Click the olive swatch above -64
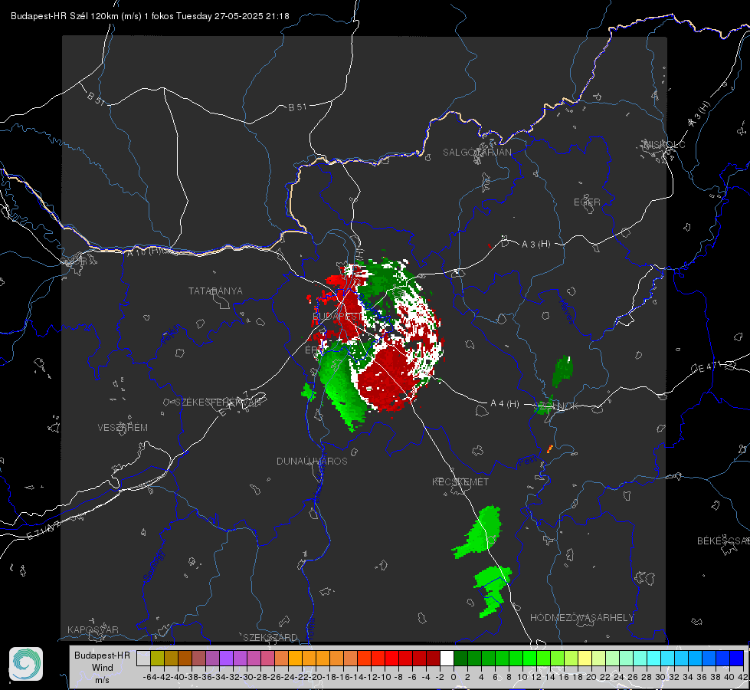 [157, 658]
